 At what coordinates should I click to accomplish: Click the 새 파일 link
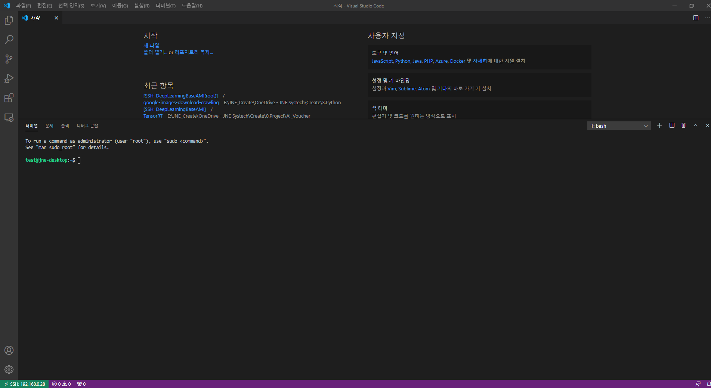coord(151,46)
